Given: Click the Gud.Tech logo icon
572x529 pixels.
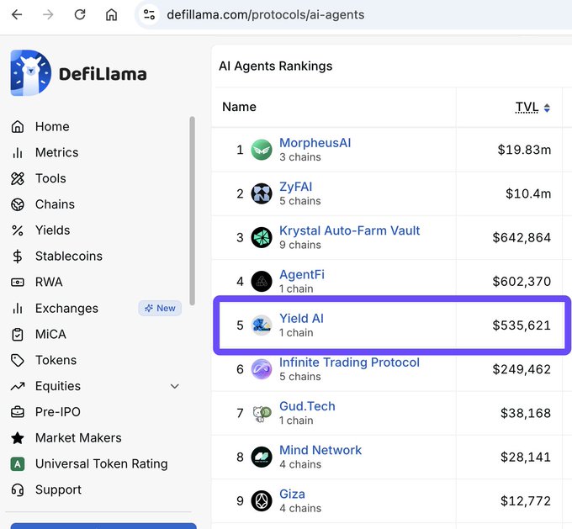Looking at the screenshot, I should pyautogui.click(x=262, y=413).
